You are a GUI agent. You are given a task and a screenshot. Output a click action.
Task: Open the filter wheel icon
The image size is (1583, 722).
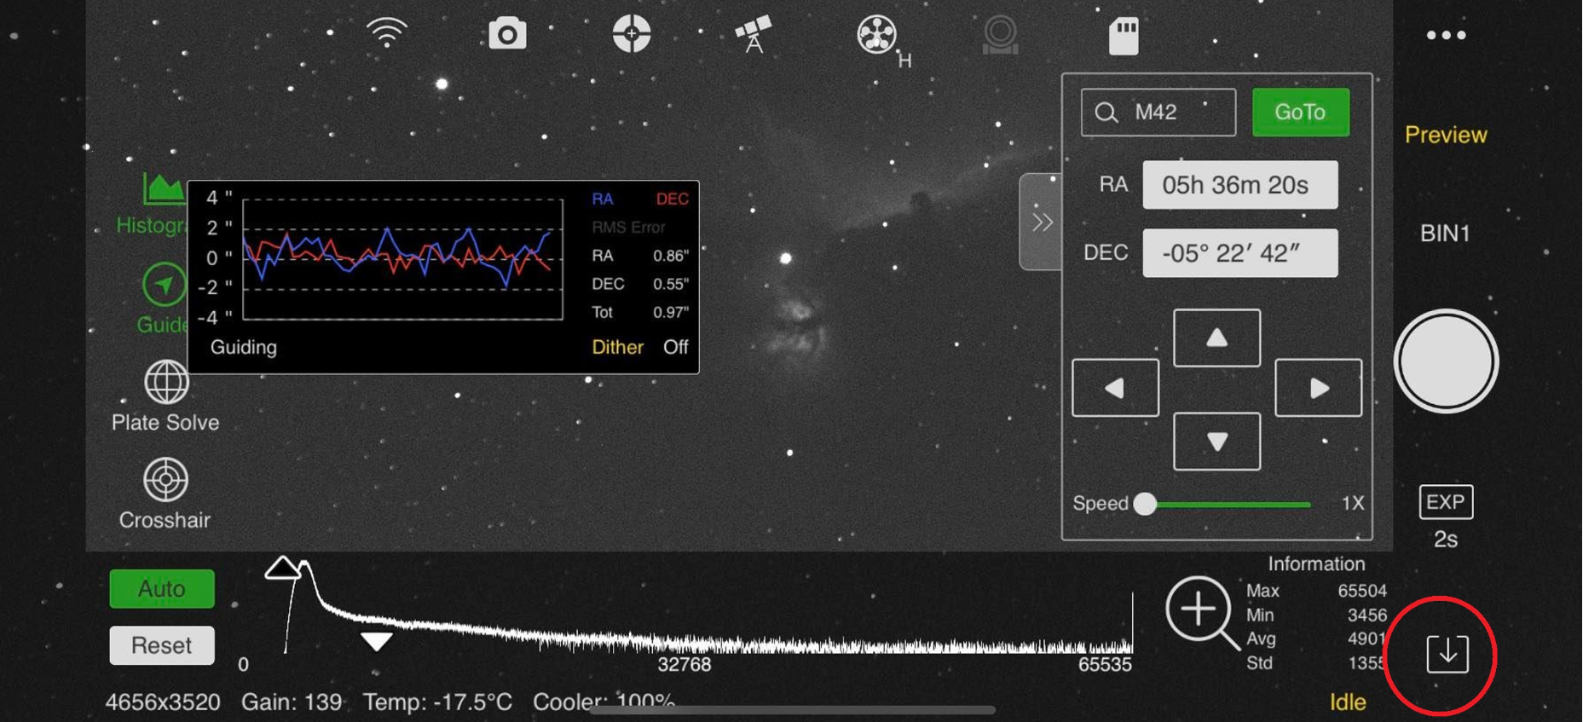[878, 35]
